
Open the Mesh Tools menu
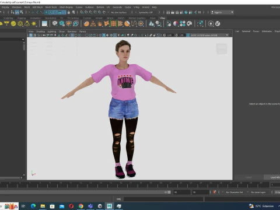pos(51,7)
